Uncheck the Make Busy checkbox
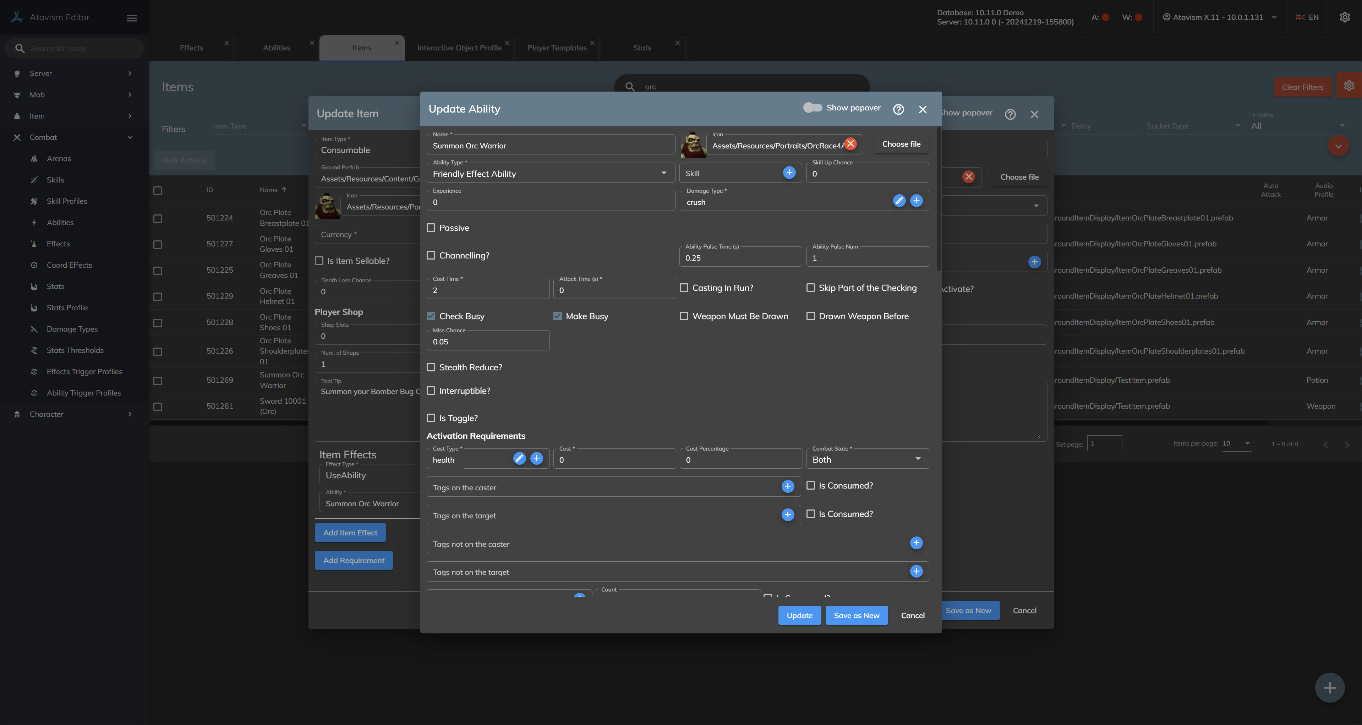This screenshot has width=1362, height=725. coord(557,316)
